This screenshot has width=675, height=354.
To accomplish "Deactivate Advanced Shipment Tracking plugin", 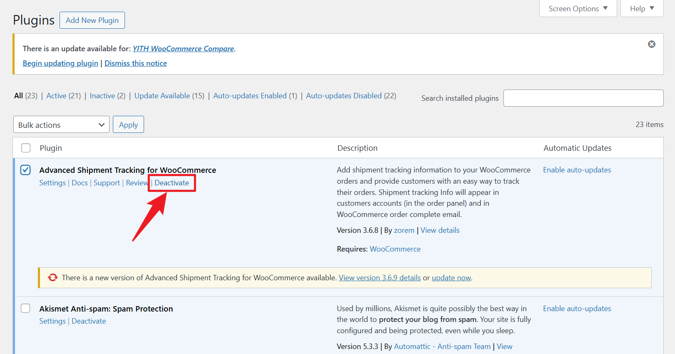I will (172, 183).
